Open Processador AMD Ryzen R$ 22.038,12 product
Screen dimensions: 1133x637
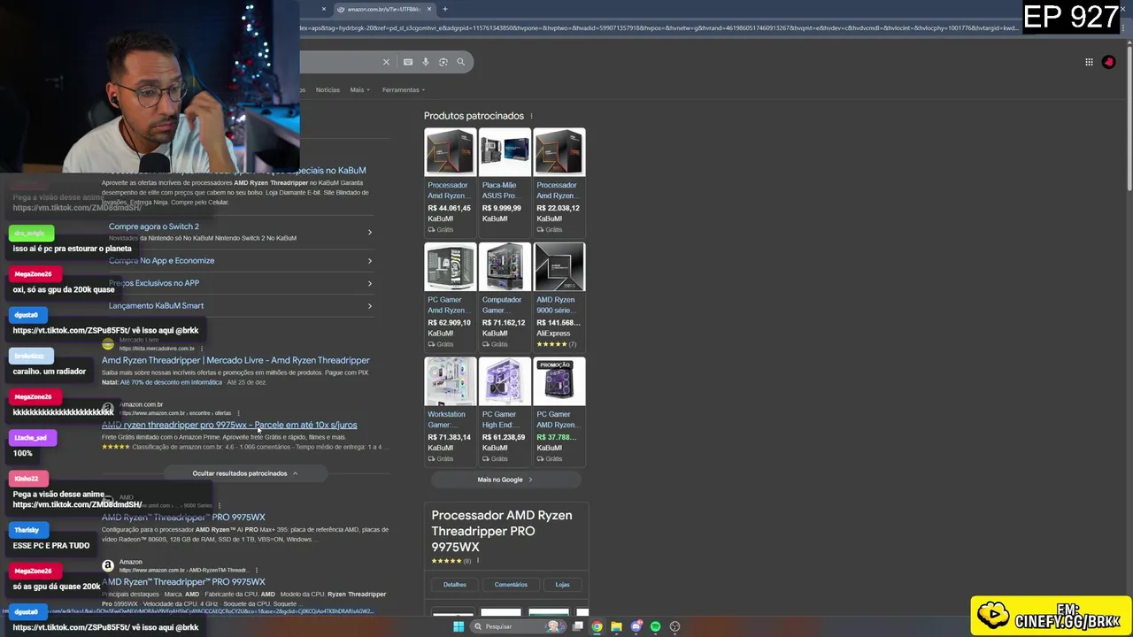(x=559, y=181)
